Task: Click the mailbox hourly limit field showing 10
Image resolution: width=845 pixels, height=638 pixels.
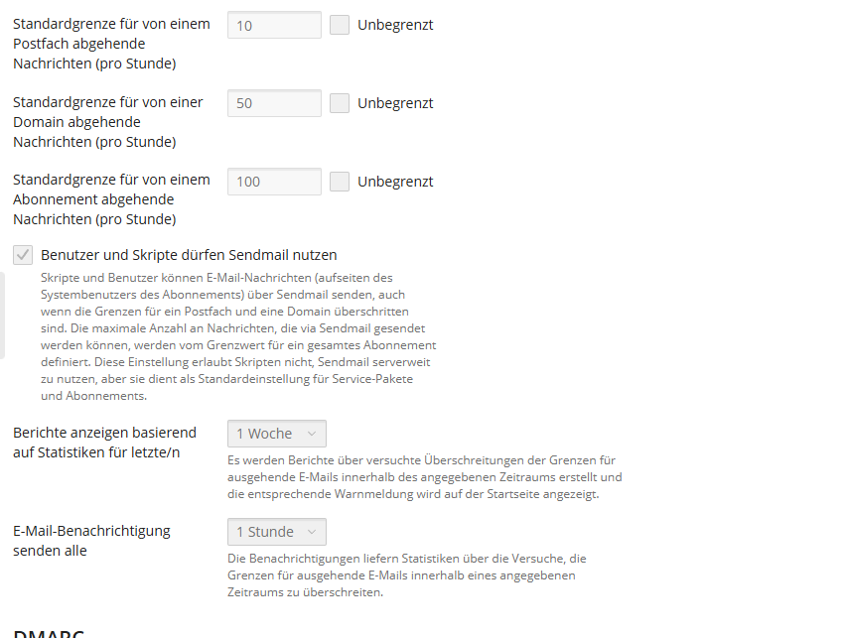Action: coord(274,25)
